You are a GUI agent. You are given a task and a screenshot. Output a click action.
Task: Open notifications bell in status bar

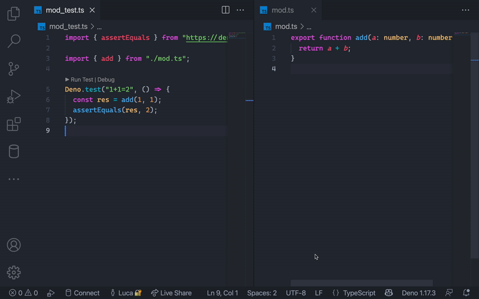(466, 293)
